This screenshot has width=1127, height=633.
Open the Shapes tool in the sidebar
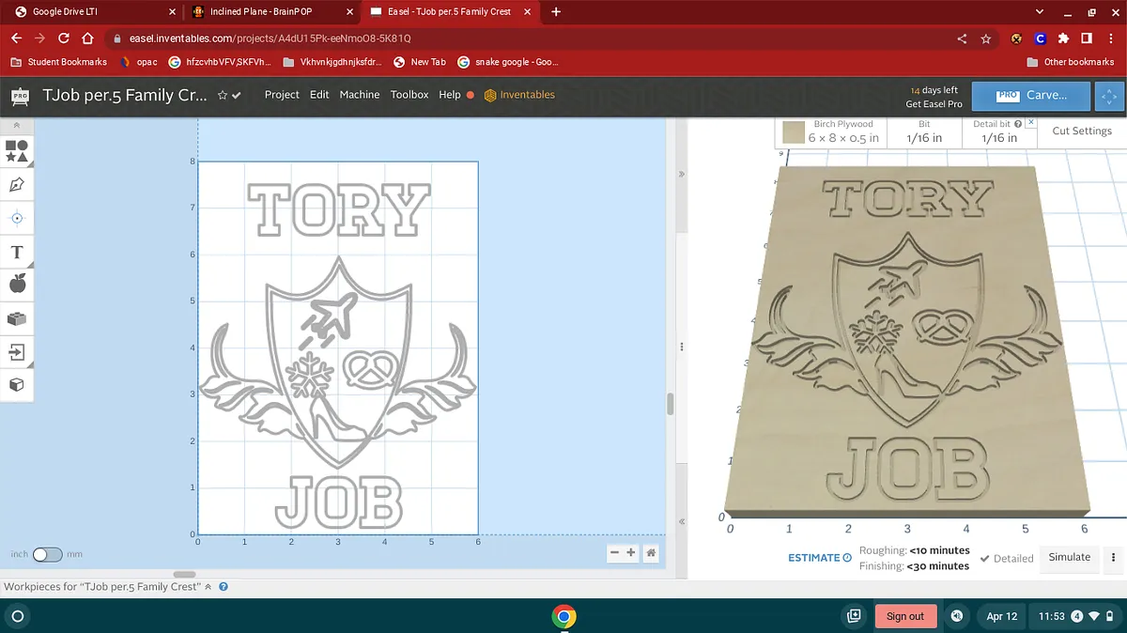[x=17, y=151]
